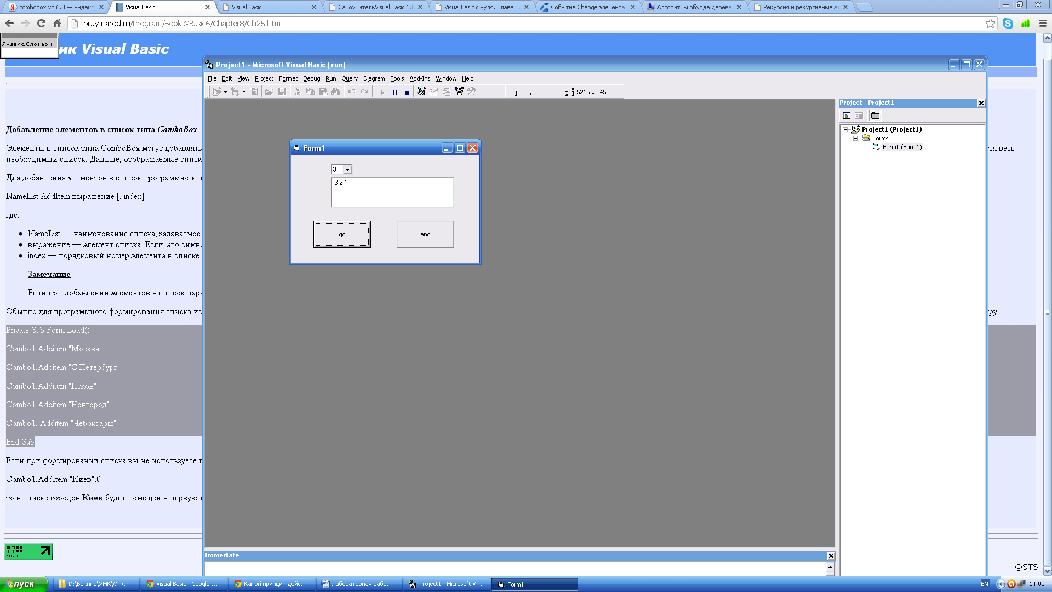Image resolution: width=1052 pixels, height=592 pixels.
Task: Open Format menu
Action: [x=288, y=78]
